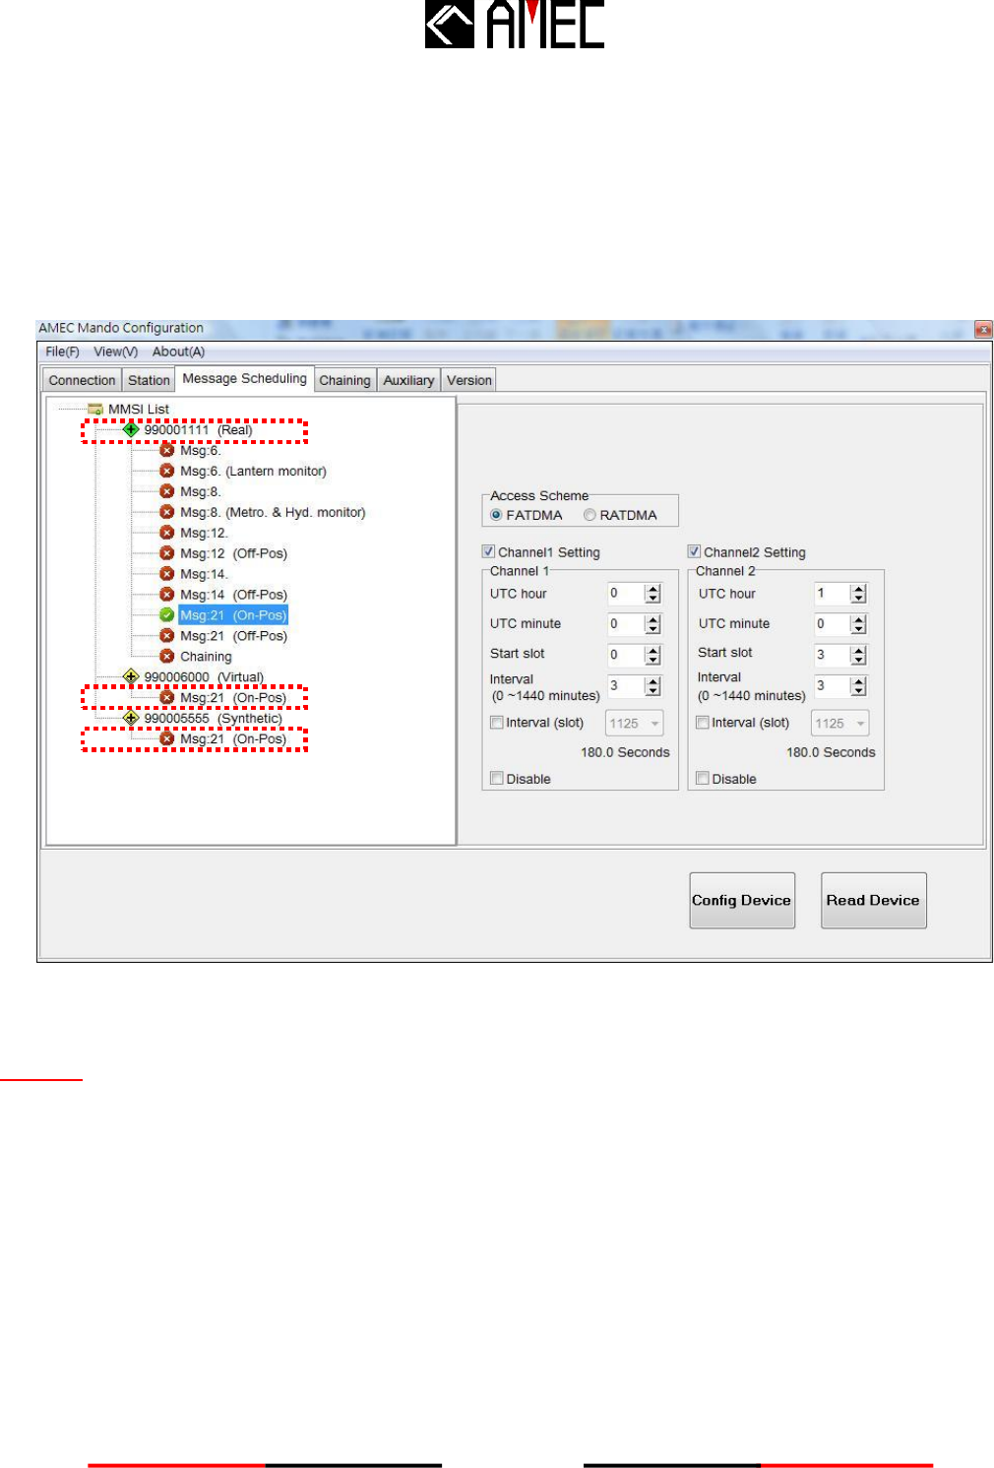Switch to the Chaining tab
This screenshot has width=994, height=1468.
pos(344,380)
